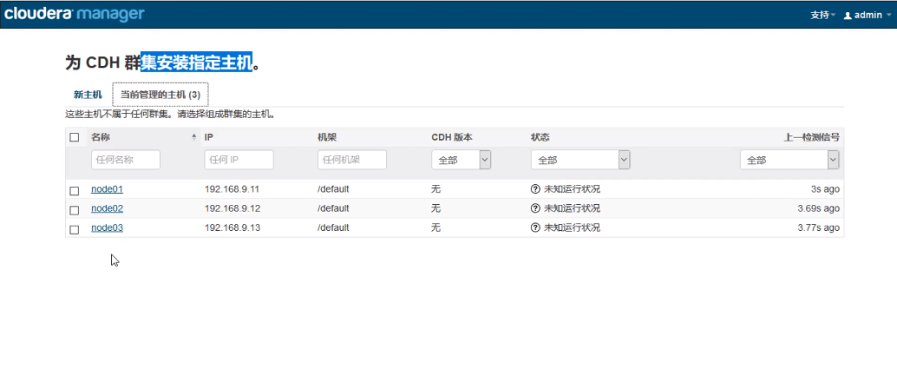The height and width of the screenshot is (369, 897).
Task: Click IP address 192.168.9.12
Action: 232,208
